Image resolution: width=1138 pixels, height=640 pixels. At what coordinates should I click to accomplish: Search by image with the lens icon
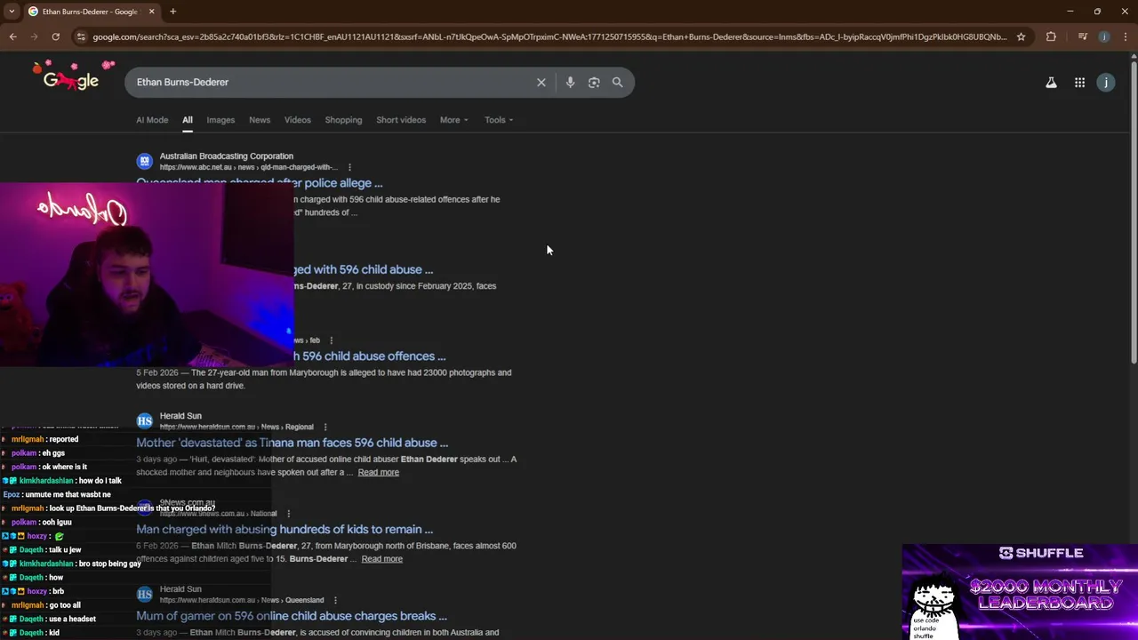(x=594, y=82)
